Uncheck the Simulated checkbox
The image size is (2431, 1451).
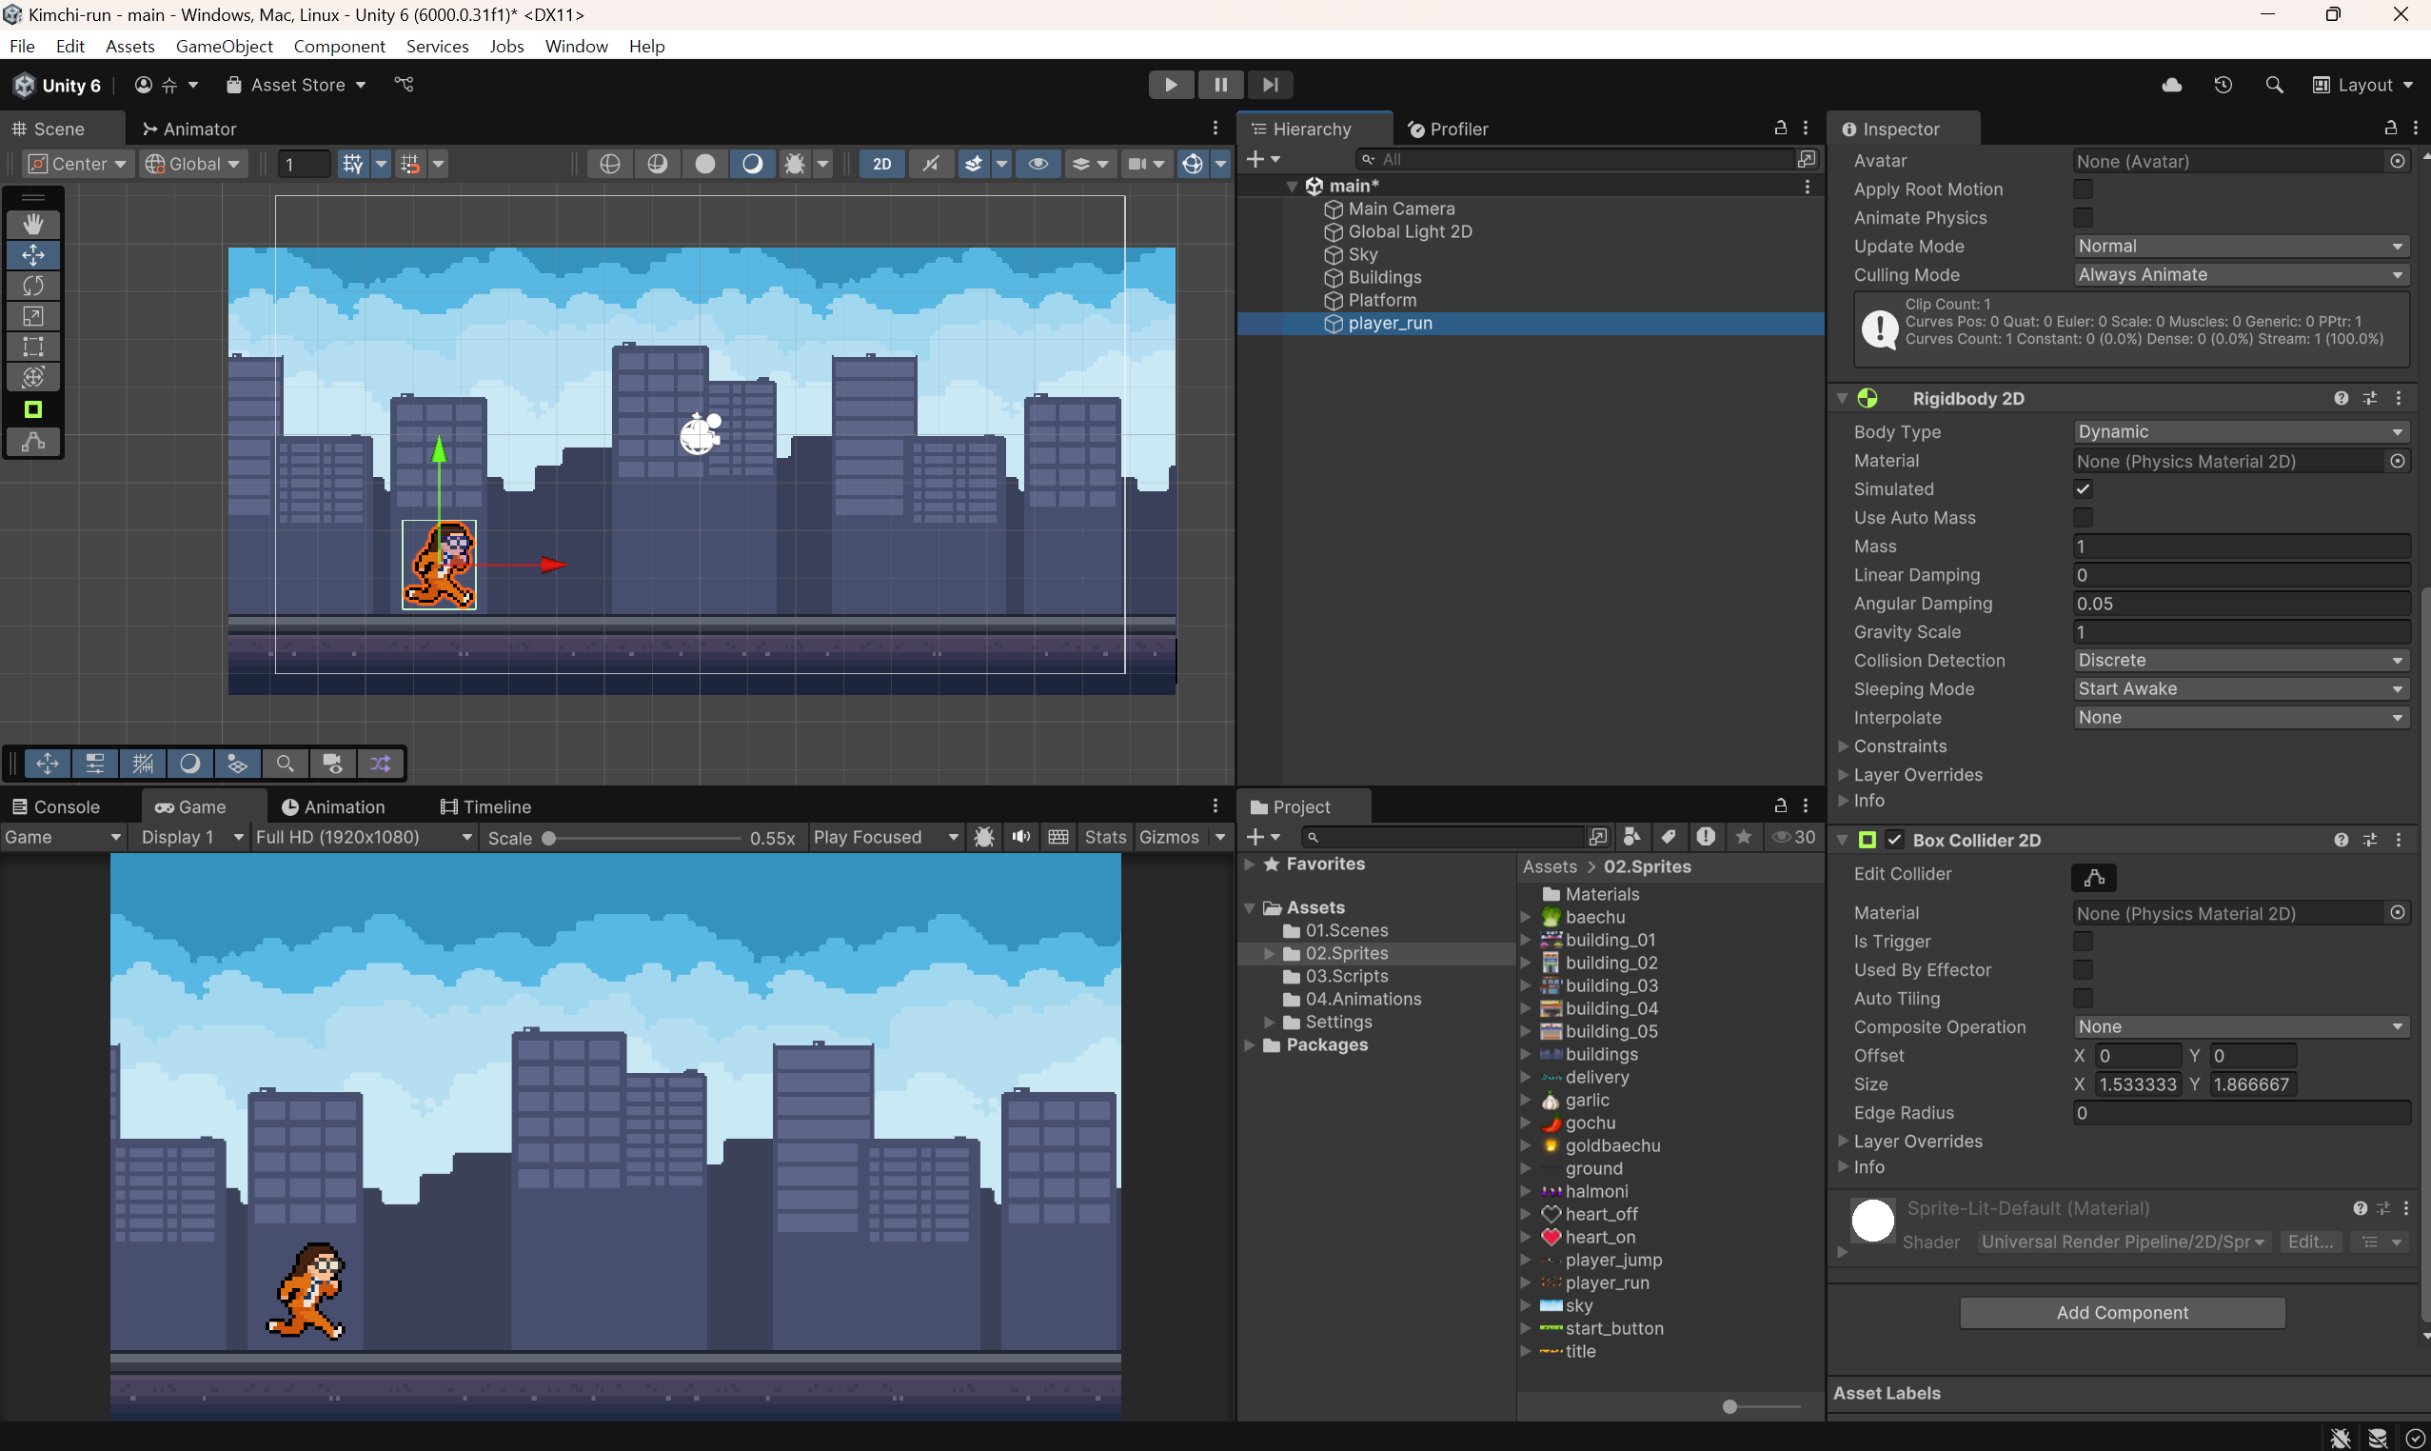click(2083, 488)
